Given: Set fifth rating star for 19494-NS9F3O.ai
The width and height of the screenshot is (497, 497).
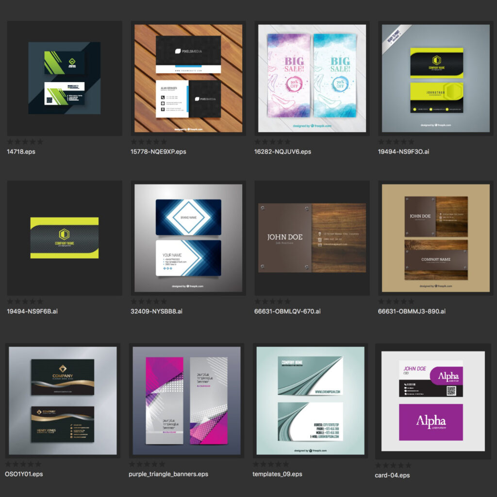Looking at the screenshot, I should tap(412, 142).
